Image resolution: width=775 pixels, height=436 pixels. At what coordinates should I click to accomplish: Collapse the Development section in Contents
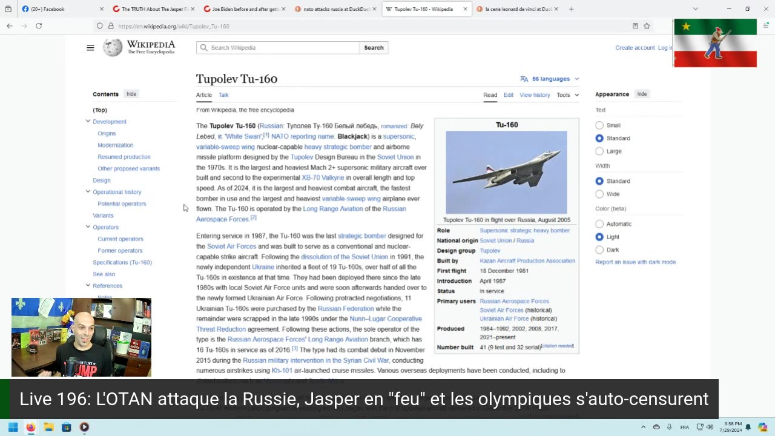click(88, 122)
